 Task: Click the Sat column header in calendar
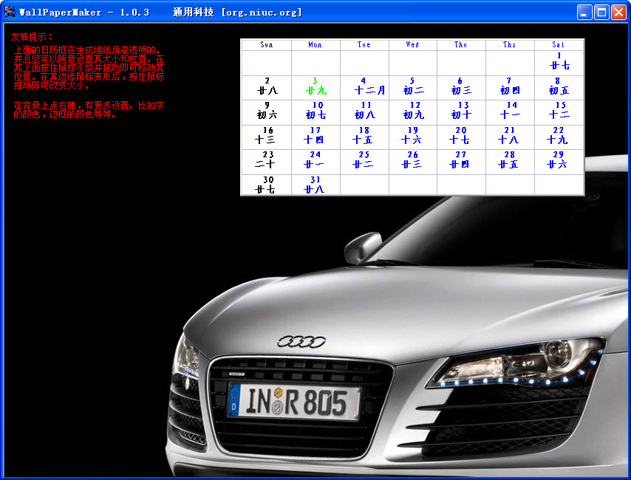click(559, 44)
